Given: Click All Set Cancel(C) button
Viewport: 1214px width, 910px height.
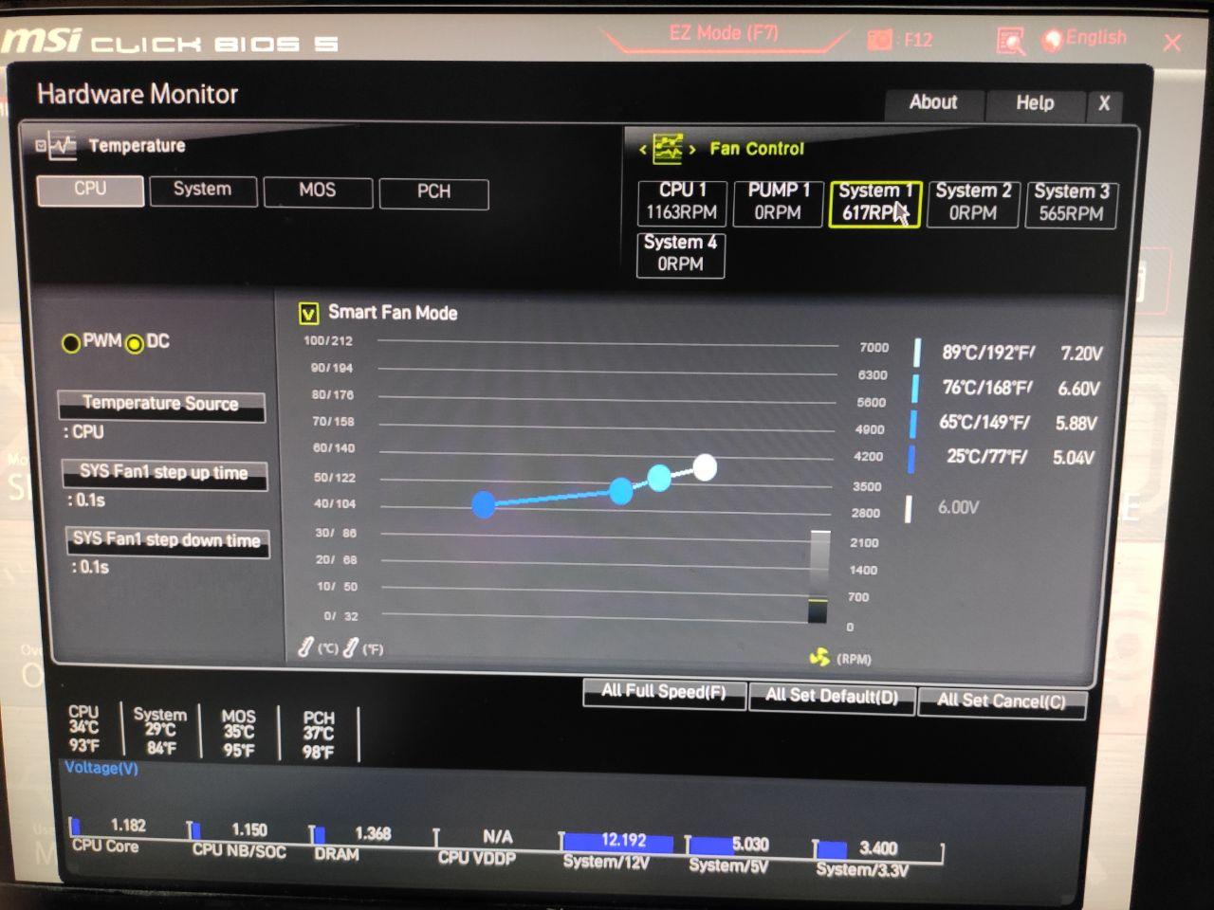Looking at the screenshot, I should 1002,701.
